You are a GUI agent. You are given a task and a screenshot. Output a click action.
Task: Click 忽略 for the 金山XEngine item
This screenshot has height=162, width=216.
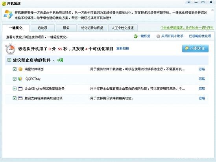pyautogui.click(x=202, y=88)
